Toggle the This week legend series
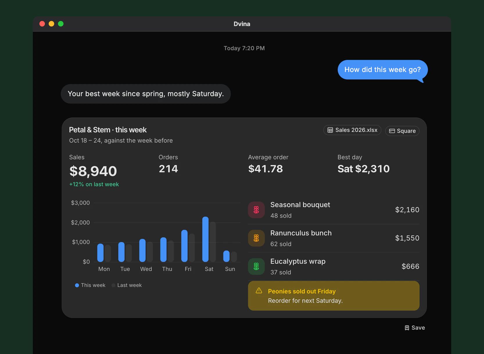 click(x=90, y=285)
